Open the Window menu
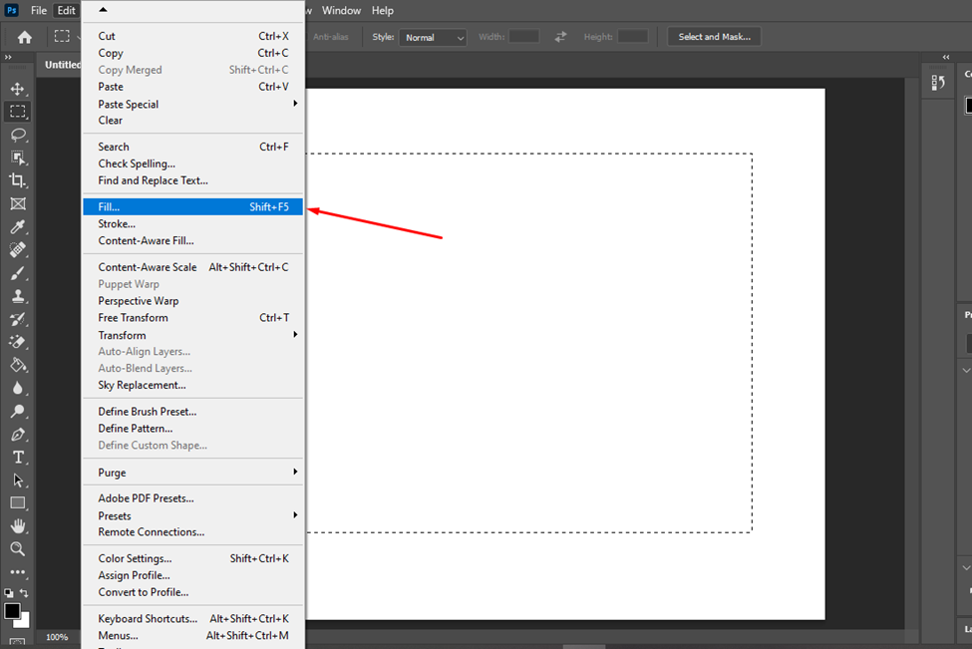 click(x=341, y=11)
